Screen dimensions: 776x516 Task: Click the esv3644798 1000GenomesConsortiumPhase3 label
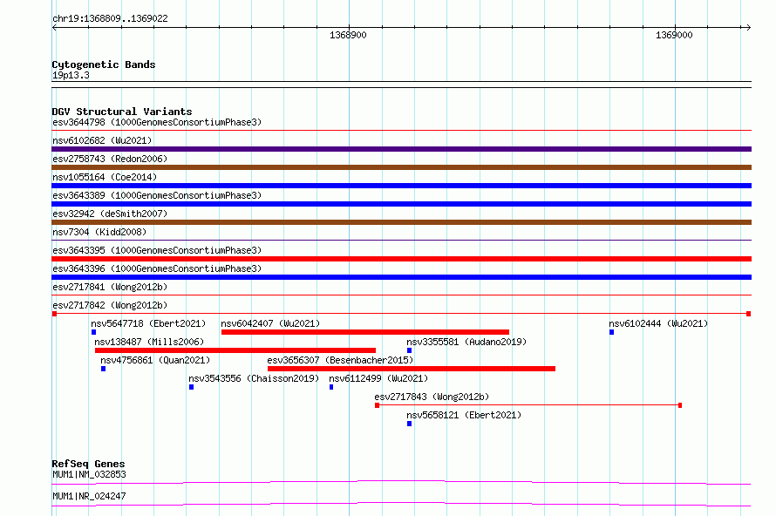[157, 122]
